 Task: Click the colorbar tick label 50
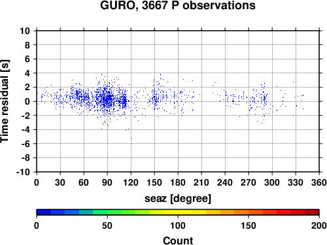107,225
